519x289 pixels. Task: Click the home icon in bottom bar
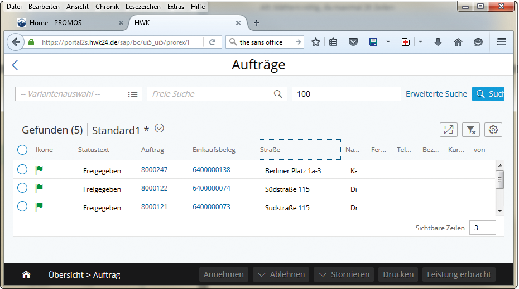(26, 274)
